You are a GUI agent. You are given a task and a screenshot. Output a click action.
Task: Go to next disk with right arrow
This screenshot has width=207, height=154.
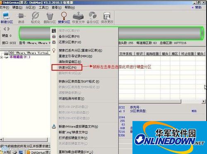click(9, 29)
